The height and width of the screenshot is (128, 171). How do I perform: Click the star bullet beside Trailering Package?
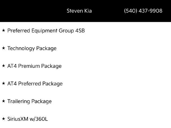[x=3, y=101]
